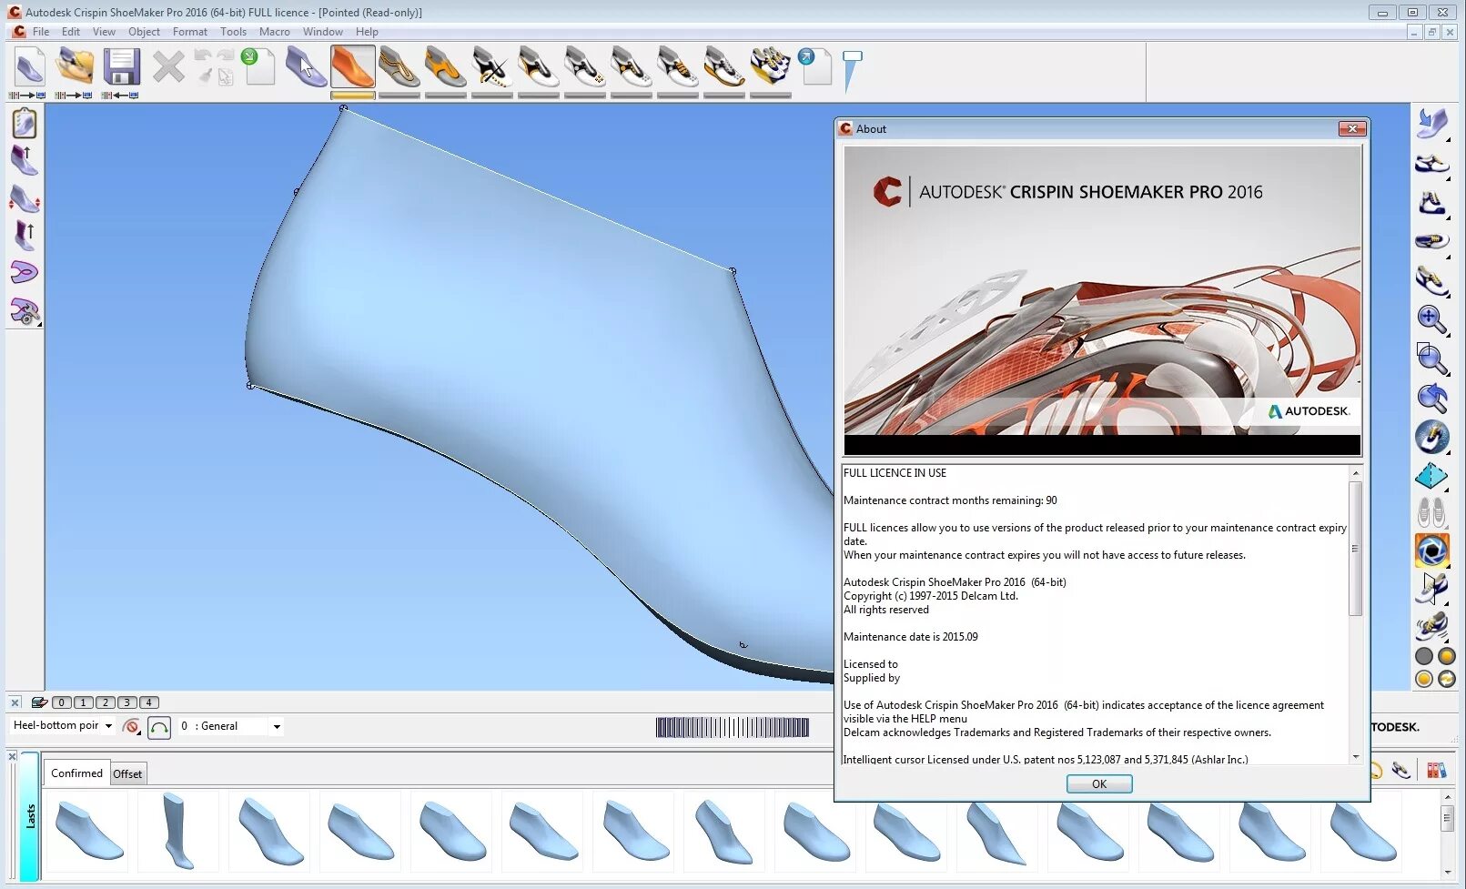The width and height of the screenshot is (1466, 889).
Task: Save using the floppy disk icon
Action: [121, 66]
